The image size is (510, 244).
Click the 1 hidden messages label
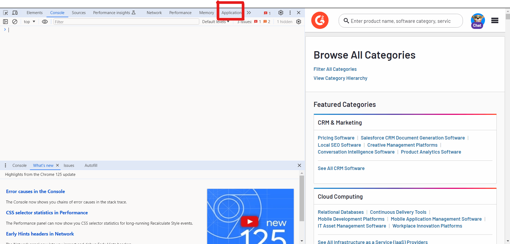(284, 22)
